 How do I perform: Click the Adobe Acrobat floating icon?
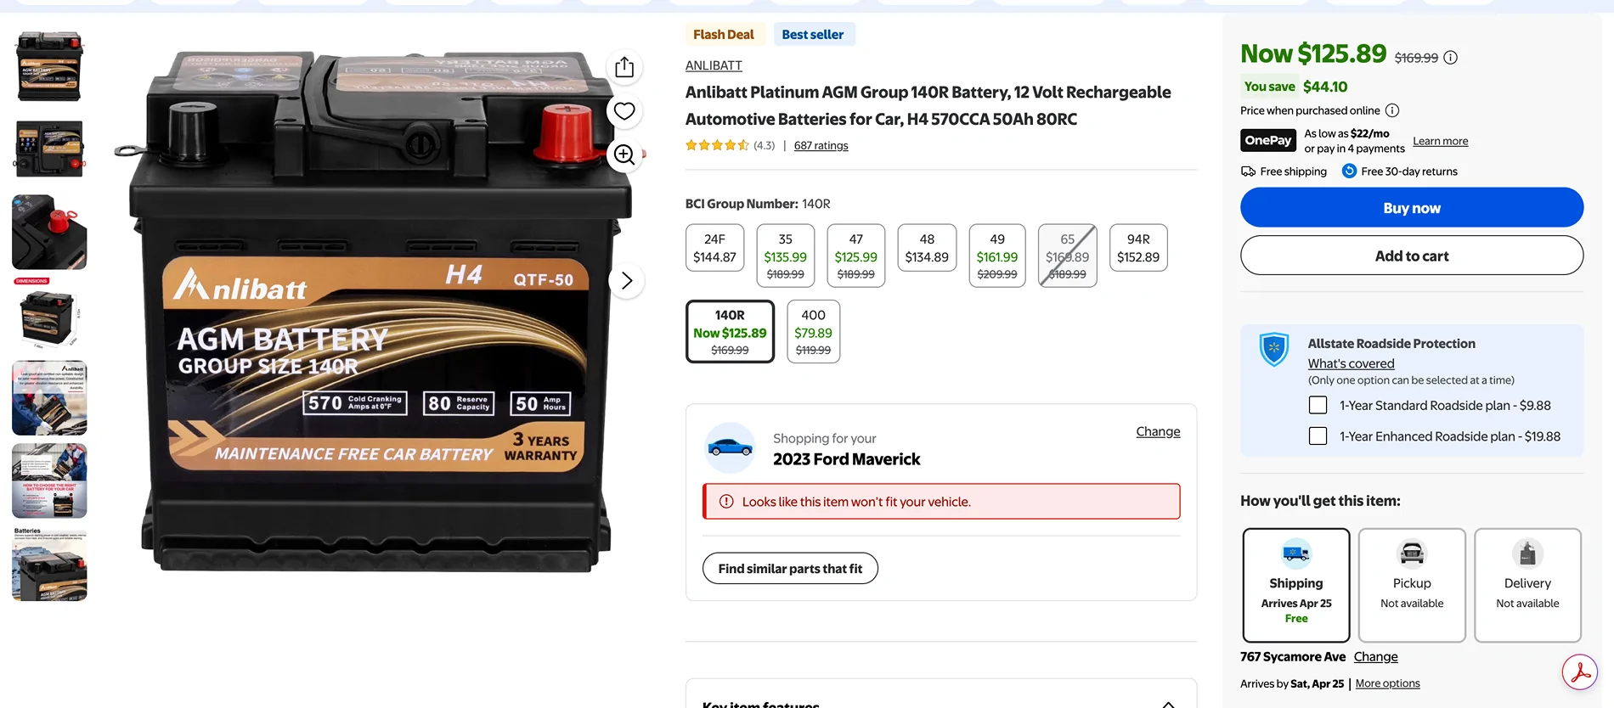pyautogui.click(x=1580, y=672)
